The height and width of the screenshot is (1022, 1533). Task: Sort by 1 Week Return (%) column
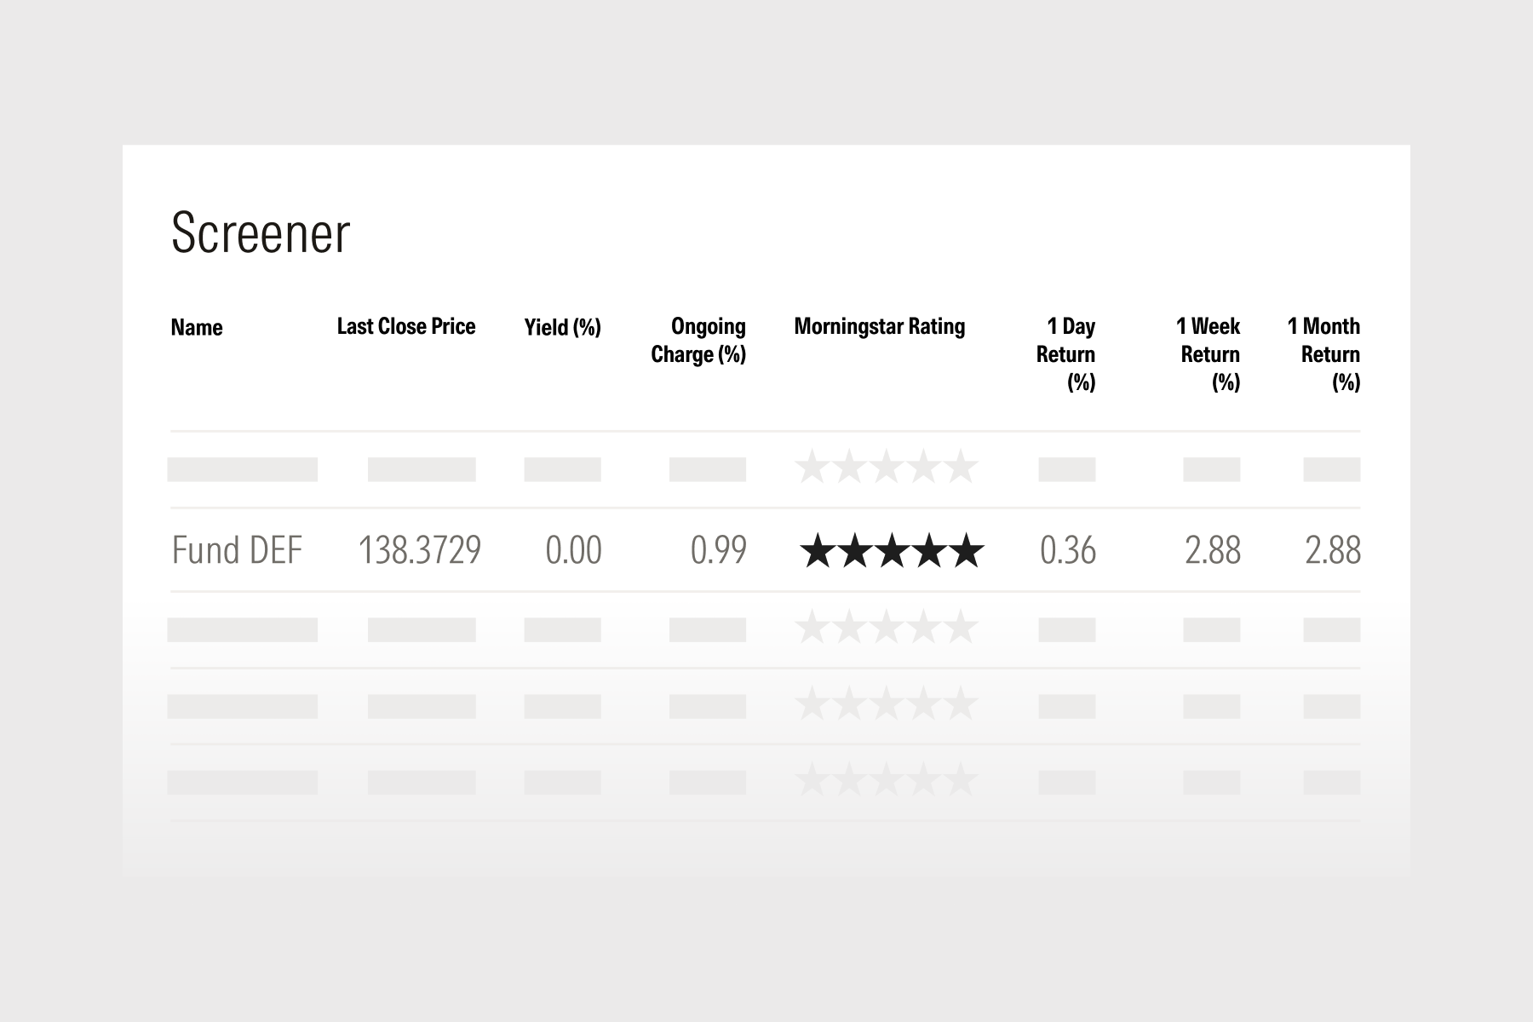1209,354
